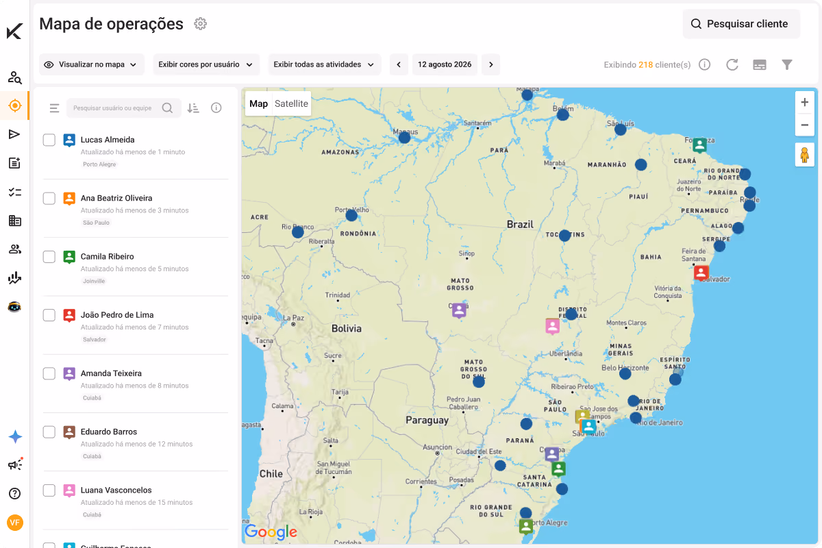Open the customer search icon in sidebar
The height and width of the screenshot is (548, 822).
14,77
